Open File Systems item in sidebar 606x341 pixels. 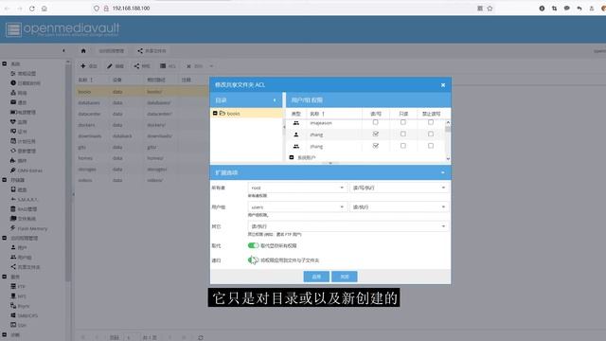(x=23, y=219)
